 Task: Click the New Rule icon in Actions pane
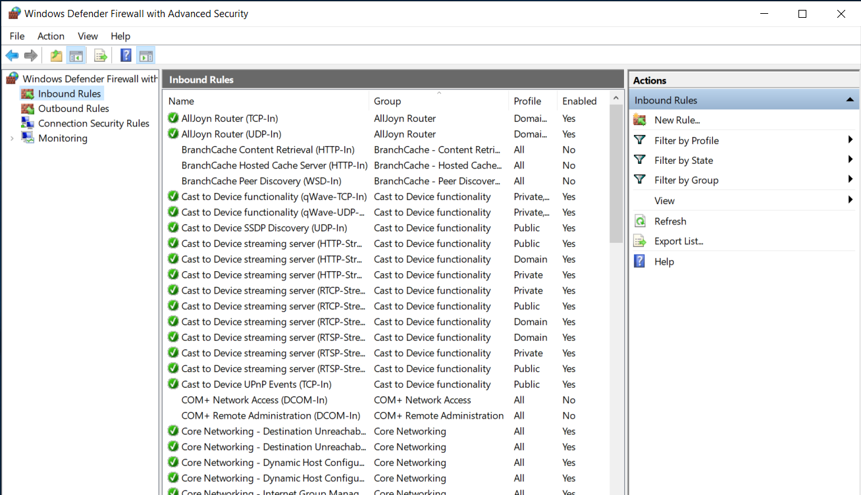639,120
